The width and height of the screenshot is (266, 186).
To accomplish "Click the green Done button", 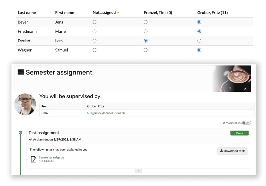I will [x=239, y=133].
